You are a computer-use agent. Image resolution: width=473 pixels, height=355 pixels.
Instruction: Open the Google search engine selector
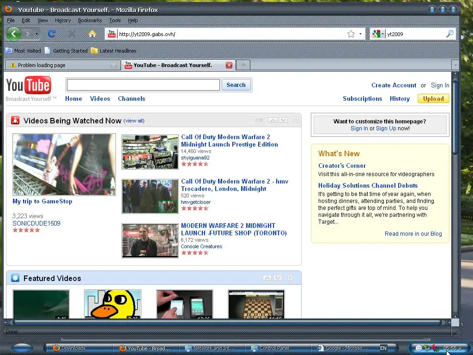coord(378,34)
